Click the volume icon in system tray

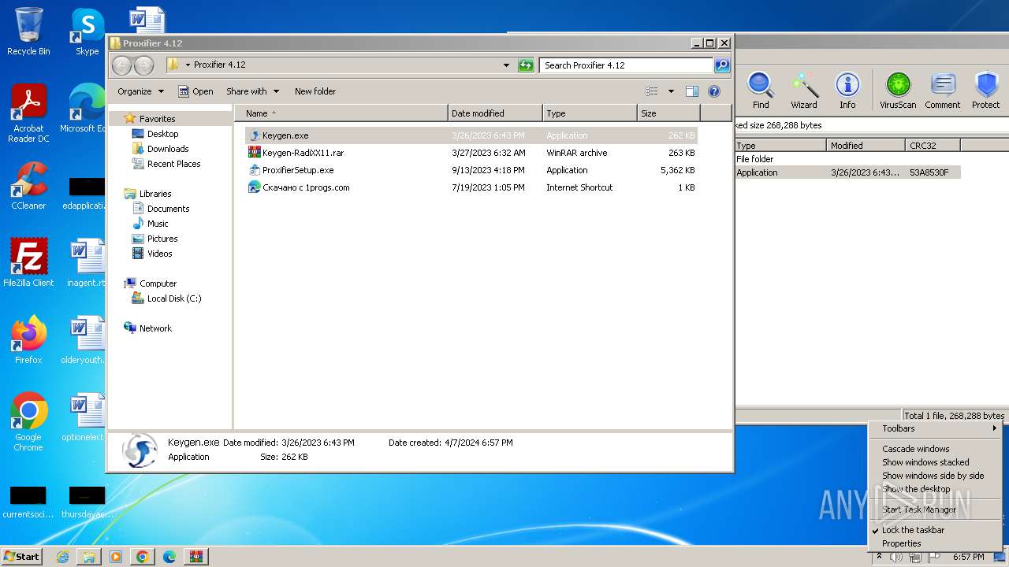point(896,557)
